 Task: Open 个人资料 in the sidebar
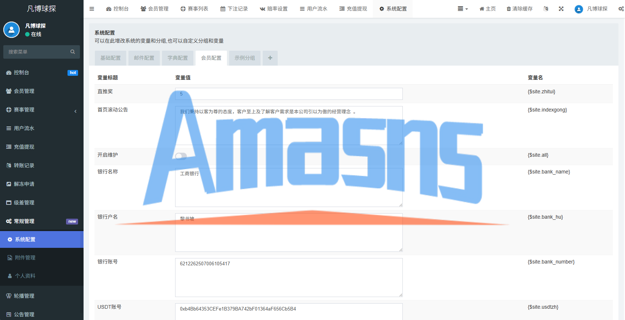[42, 276]
